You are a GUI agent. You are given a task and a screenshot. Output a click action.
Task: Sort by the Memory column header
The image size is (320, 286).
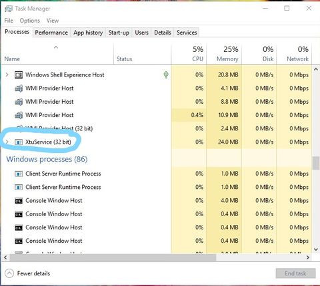coord(224,54)
